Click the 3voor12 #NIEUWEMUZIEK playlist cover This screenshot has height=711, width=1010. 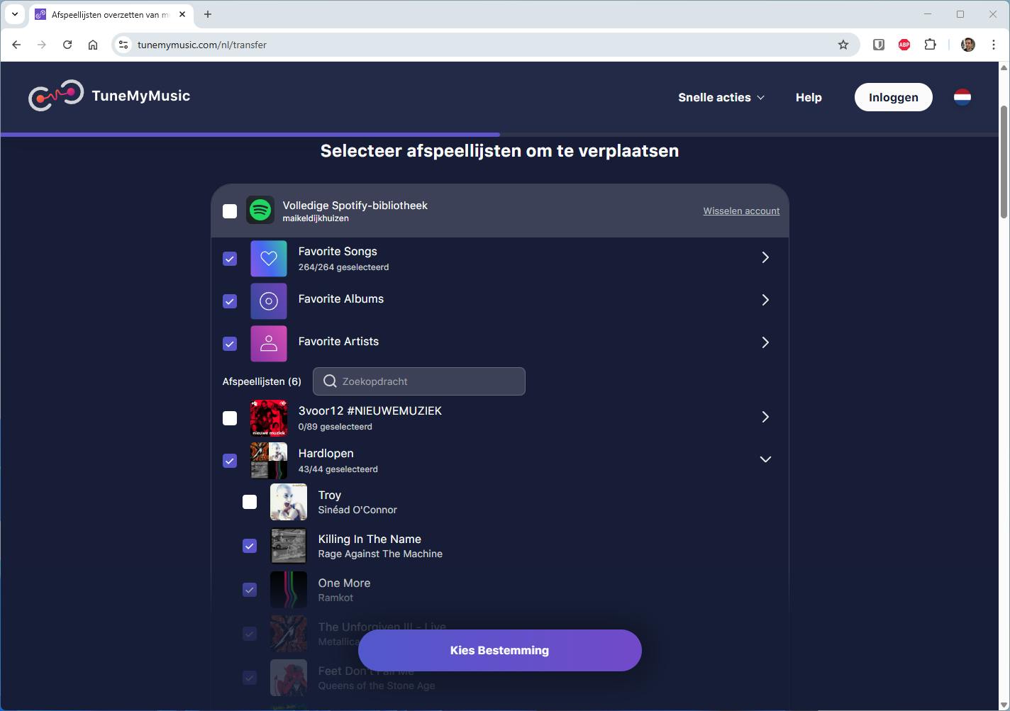pos(269,418)
